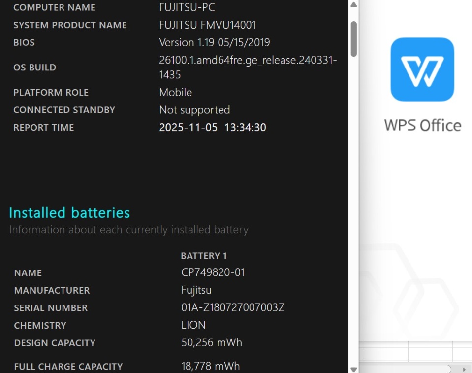472x373 pixels.
Task: Click the 'PLATFORM ROLE' label
Action: point(51,93)
